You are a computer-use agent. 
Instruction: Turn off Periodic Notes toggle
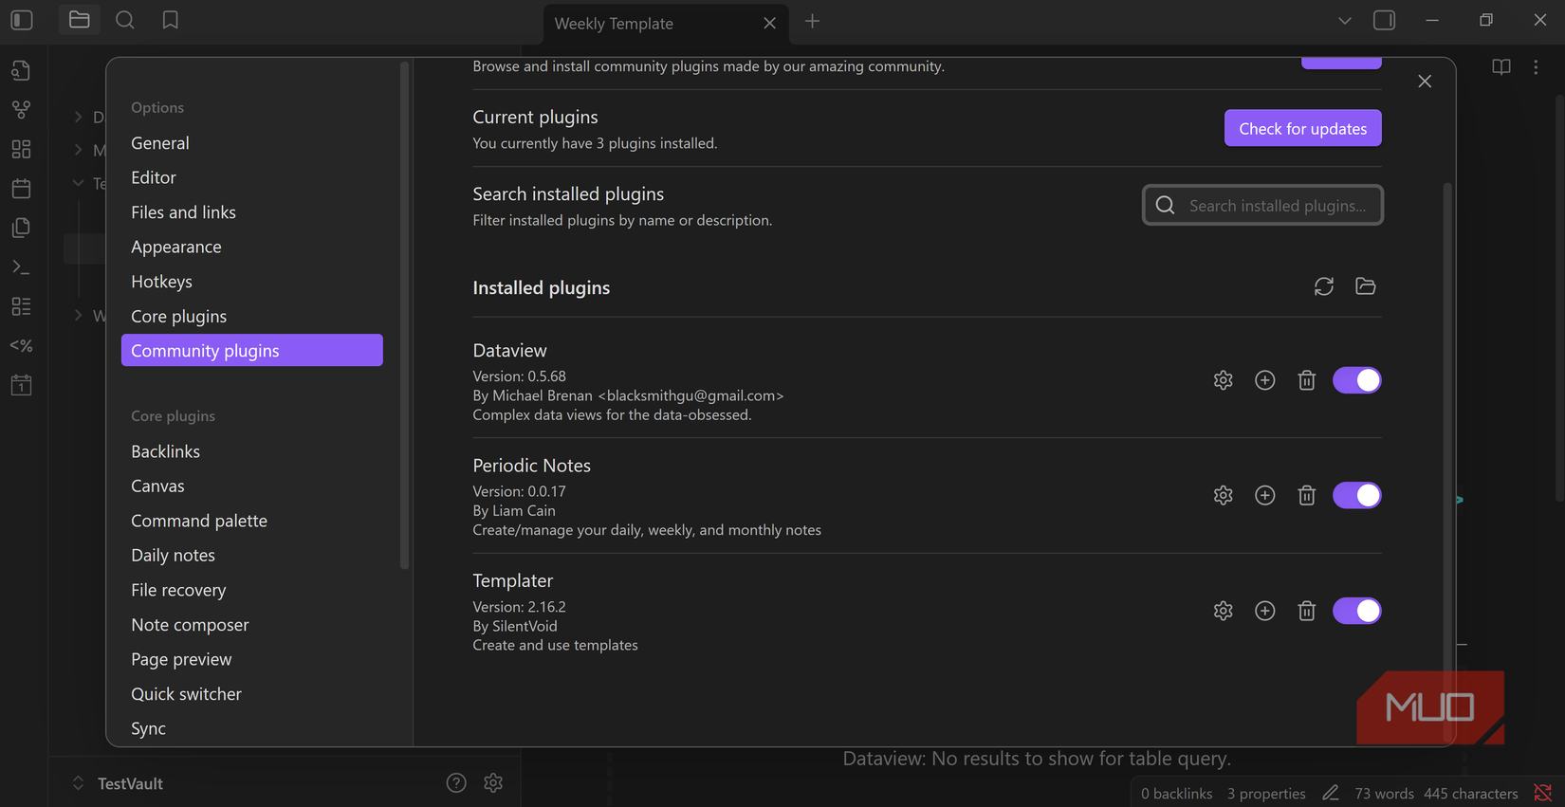pos(1356,495)
